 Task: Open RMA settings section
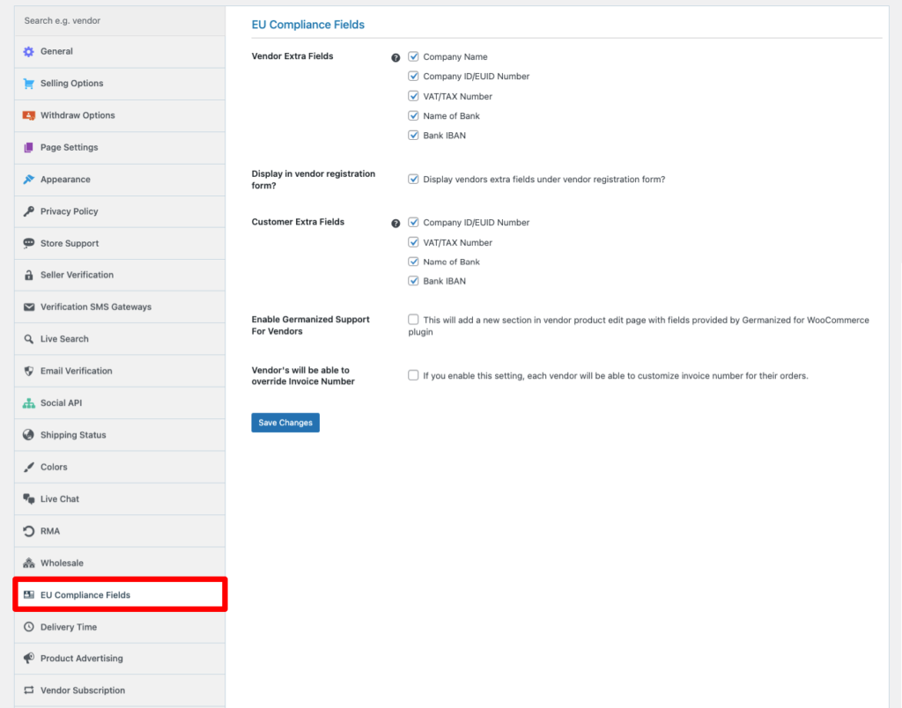tap(120, 531)
